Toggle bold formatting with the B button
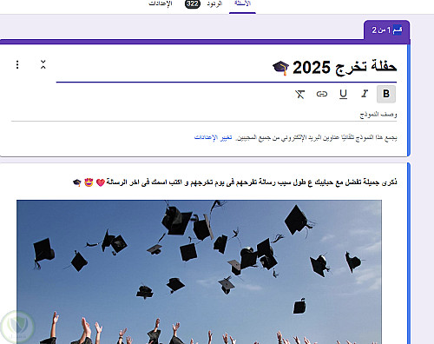The height and width of the screenshot is (344, 434). pyautogui.click(x=386, y=94)
